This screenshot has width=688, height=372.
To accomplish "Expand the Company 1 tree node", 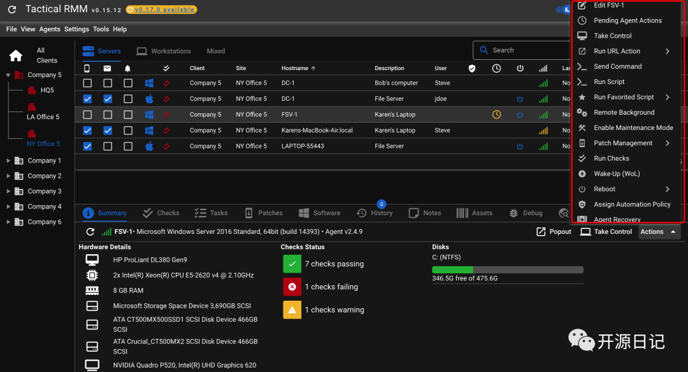I will coord(8,161).
